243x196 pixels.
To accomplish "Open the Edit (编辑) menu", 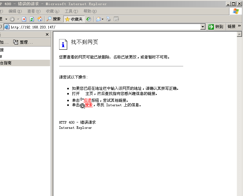I will click(15, 11).
